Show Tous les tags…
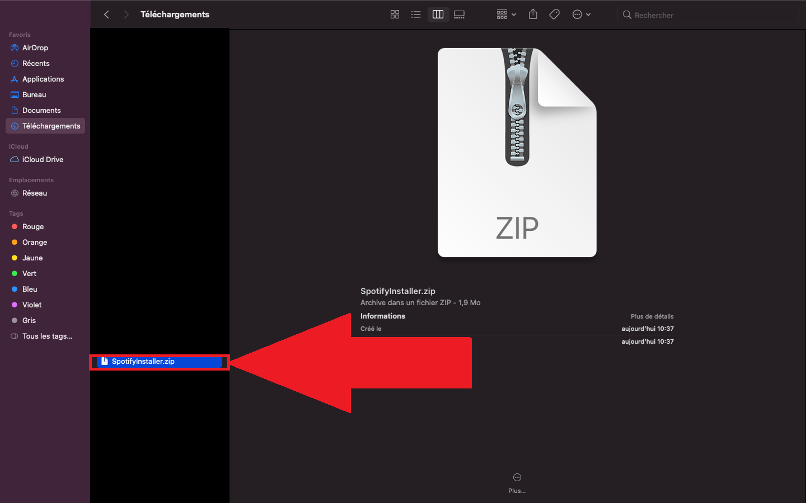Screen dimensions: 806x503 coord(45,336)
